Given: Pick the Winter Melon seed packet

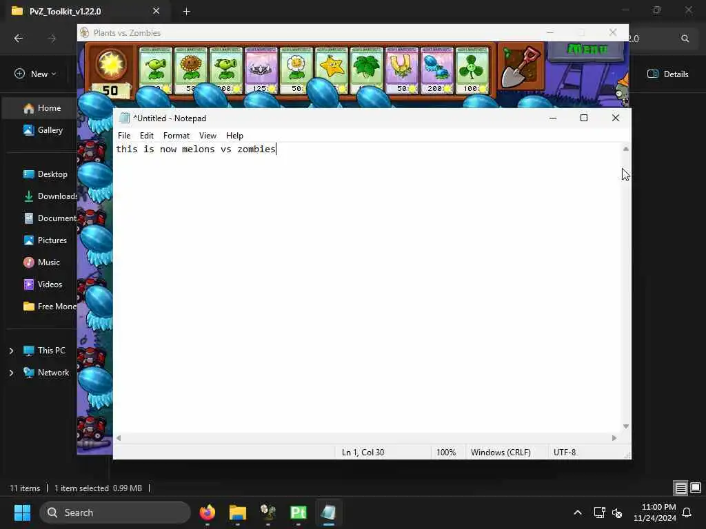Looking at the screenshot, I should click(x=436, y=70).
